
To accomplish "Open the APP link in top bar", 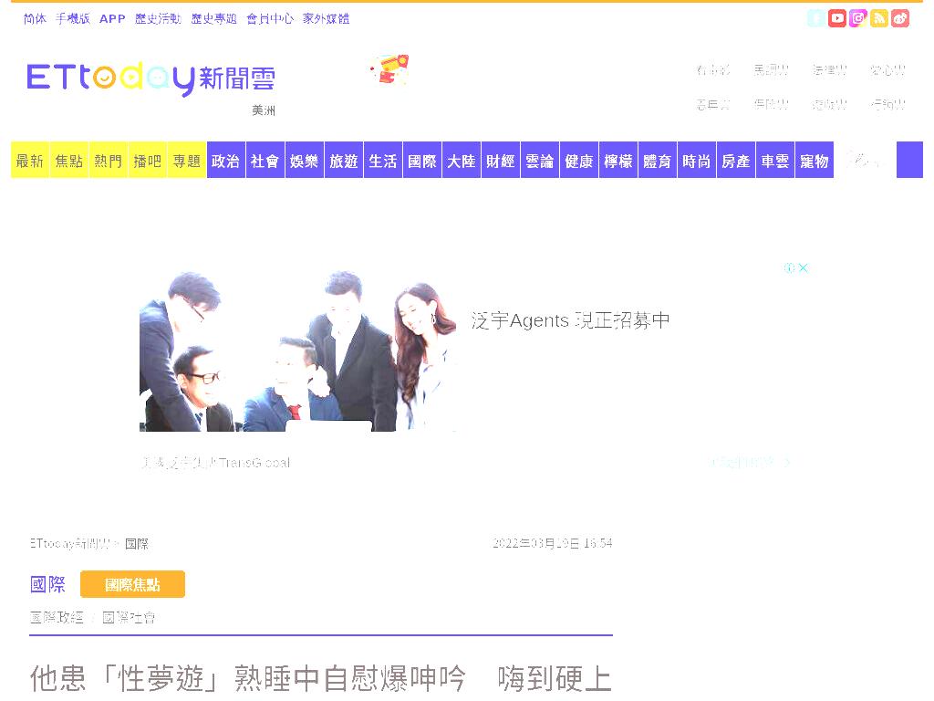I will tap(112, 19).
